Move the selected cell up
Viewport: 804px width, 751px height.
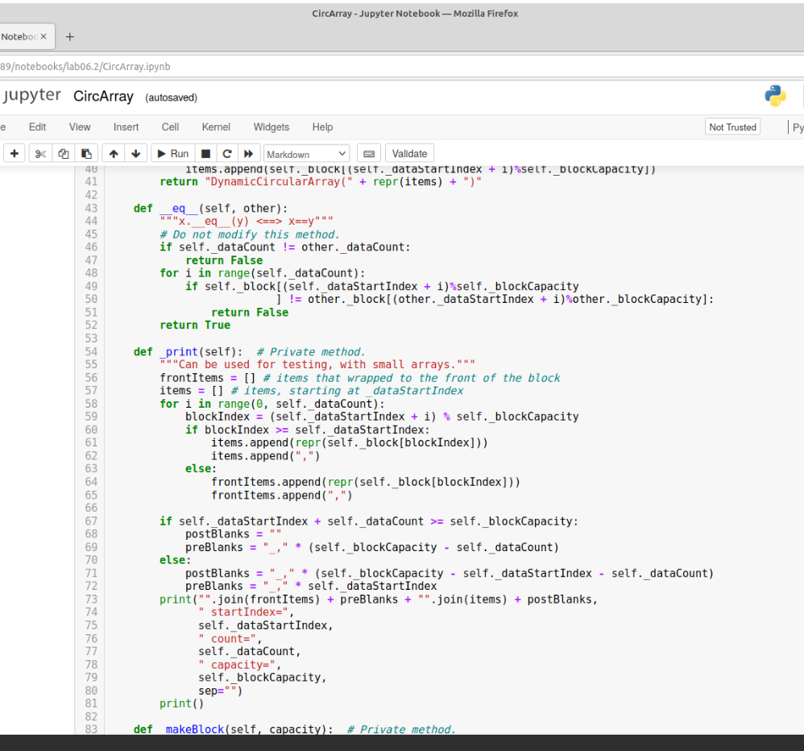point(113,153)
